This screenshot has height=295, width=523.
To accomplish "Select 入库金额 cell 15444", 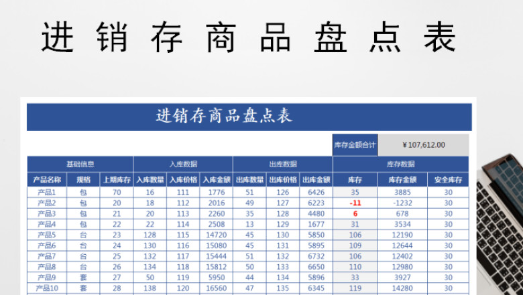I will click(x=217, y=256).
